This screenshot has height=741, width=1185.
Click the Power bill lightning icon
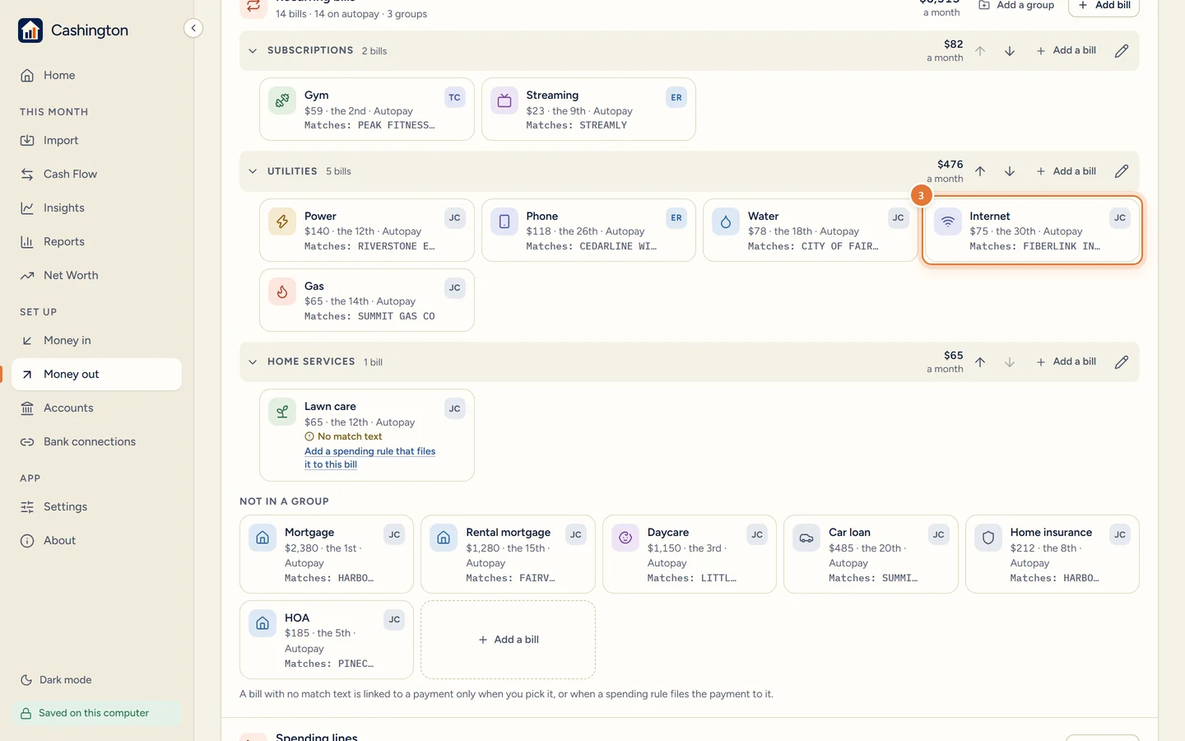click(282, 221)
